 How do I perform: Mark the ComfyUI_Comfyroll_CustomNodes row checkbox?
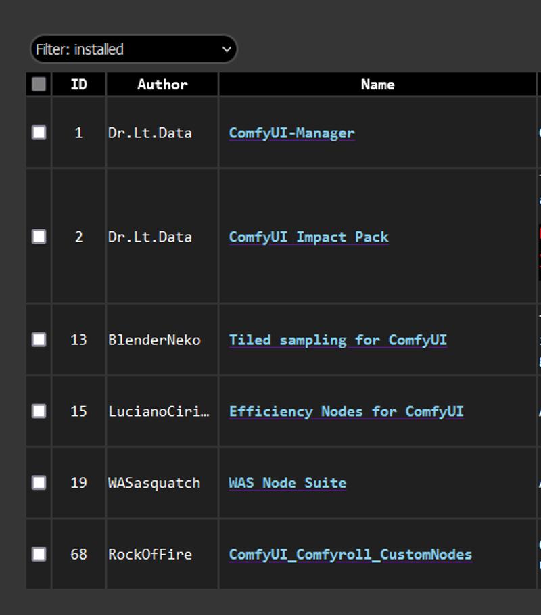point(39,554)
